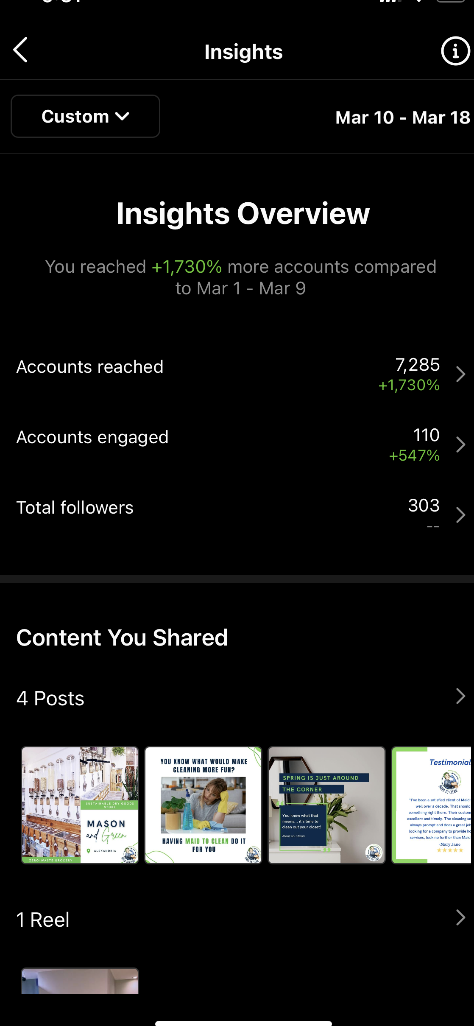Open the Mason and Green post thumbnail
Viewport: 474px width, 1026px height.
[x=80, y=805]
